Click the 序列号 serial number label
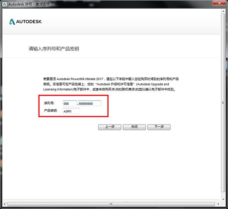 coord(49,103)
